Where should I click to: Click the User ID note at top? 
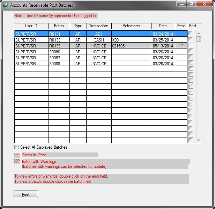pyautogui.click(x=56, y=16)
